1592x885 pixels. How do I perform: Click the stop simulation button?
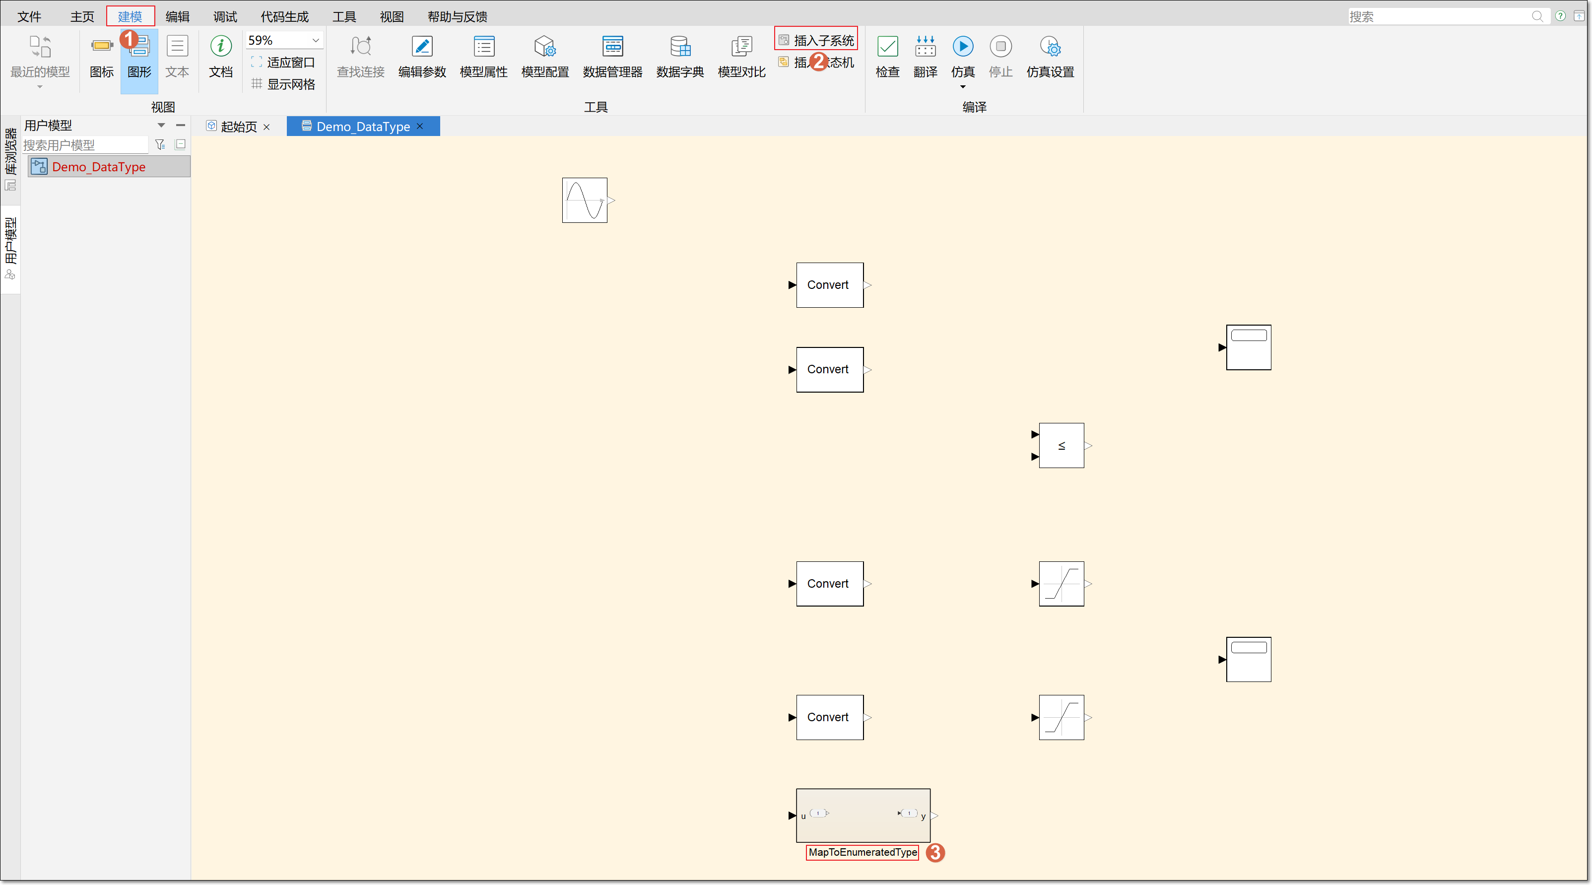coord(1000,57)
